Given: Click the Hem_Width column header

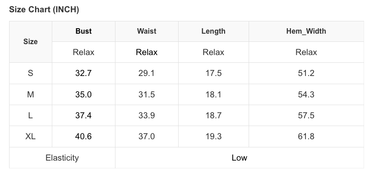Looking at the screenshot, I should point(306,31).
